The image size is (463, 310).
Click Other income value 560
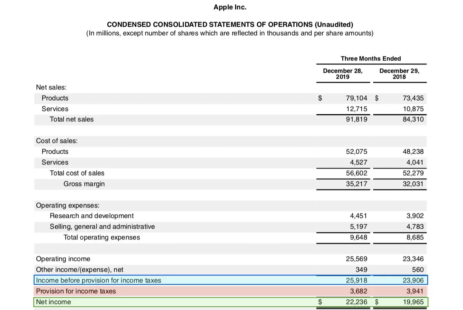point(418,270)
